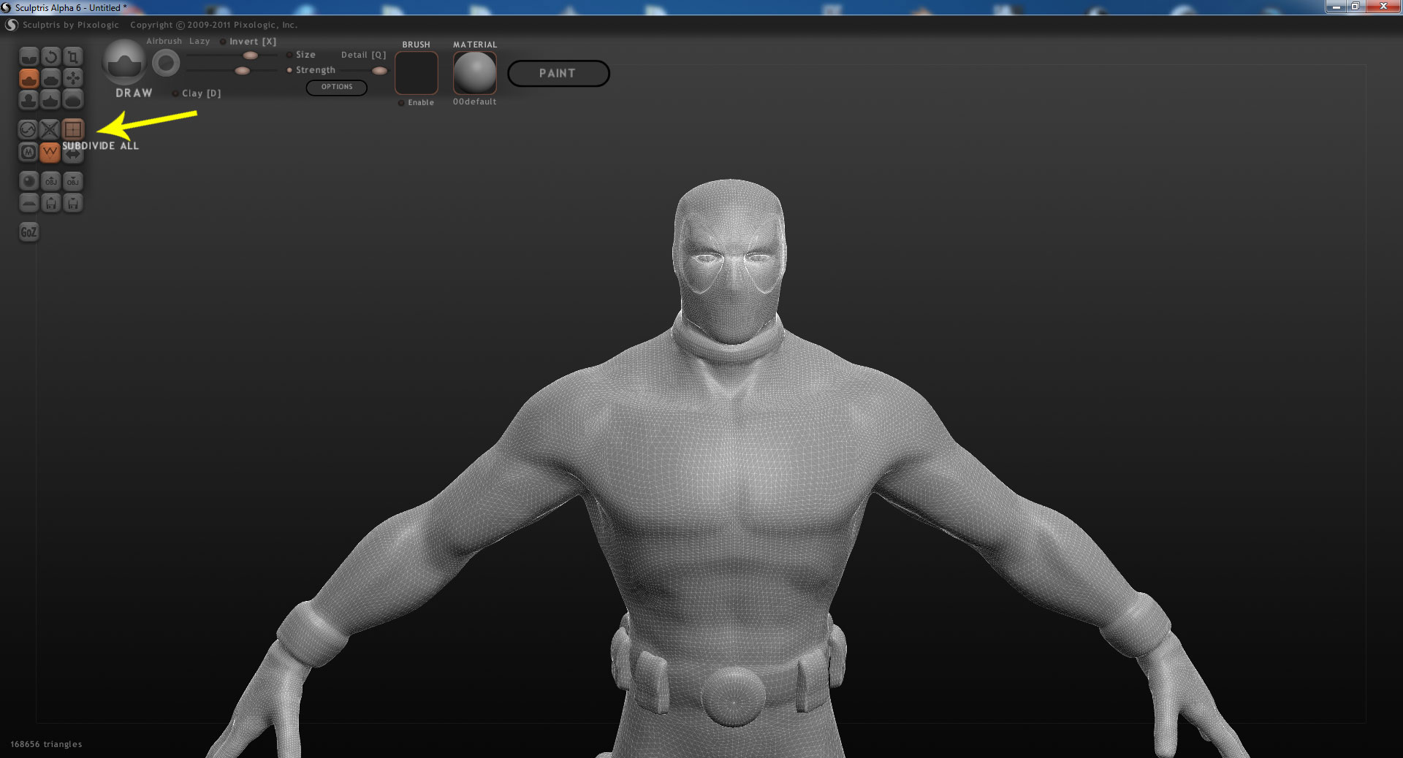1403x758 pixels.
Task: Maximize or restore the Sculptris window
Action: (x=1356, y=7)
